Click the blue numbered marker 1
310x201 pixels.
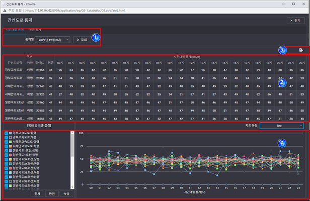click(x=96, y=38)
